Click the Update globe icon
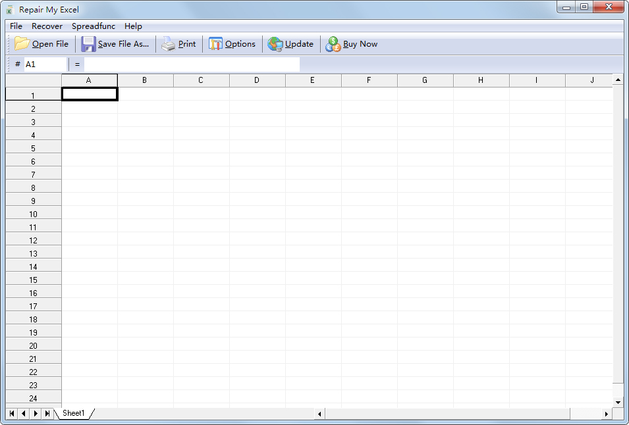The width and height of the screenshot is (629, 425). (276, 43)
